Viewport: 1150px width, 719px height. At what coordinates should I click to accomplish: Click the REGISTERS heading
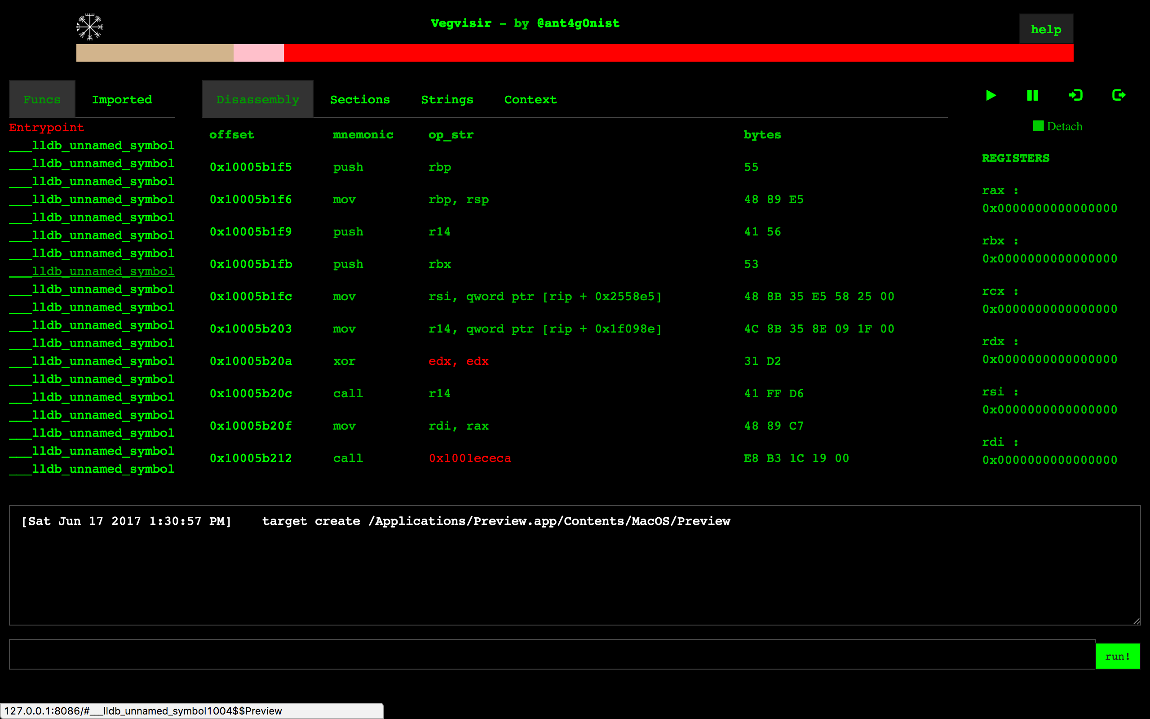(x=1016, y=158)
